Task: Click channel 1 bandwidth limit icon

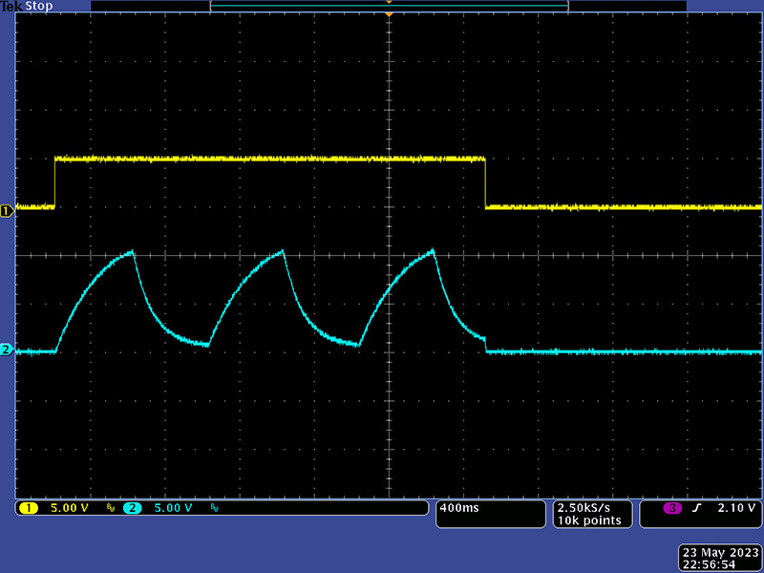Action: (111, 509)
